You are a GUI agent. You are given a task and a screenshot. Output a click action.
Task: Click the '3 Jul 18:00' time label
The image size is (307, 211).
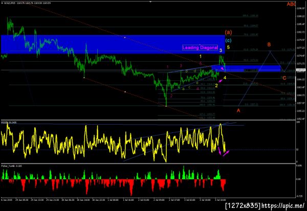(221, 200)
